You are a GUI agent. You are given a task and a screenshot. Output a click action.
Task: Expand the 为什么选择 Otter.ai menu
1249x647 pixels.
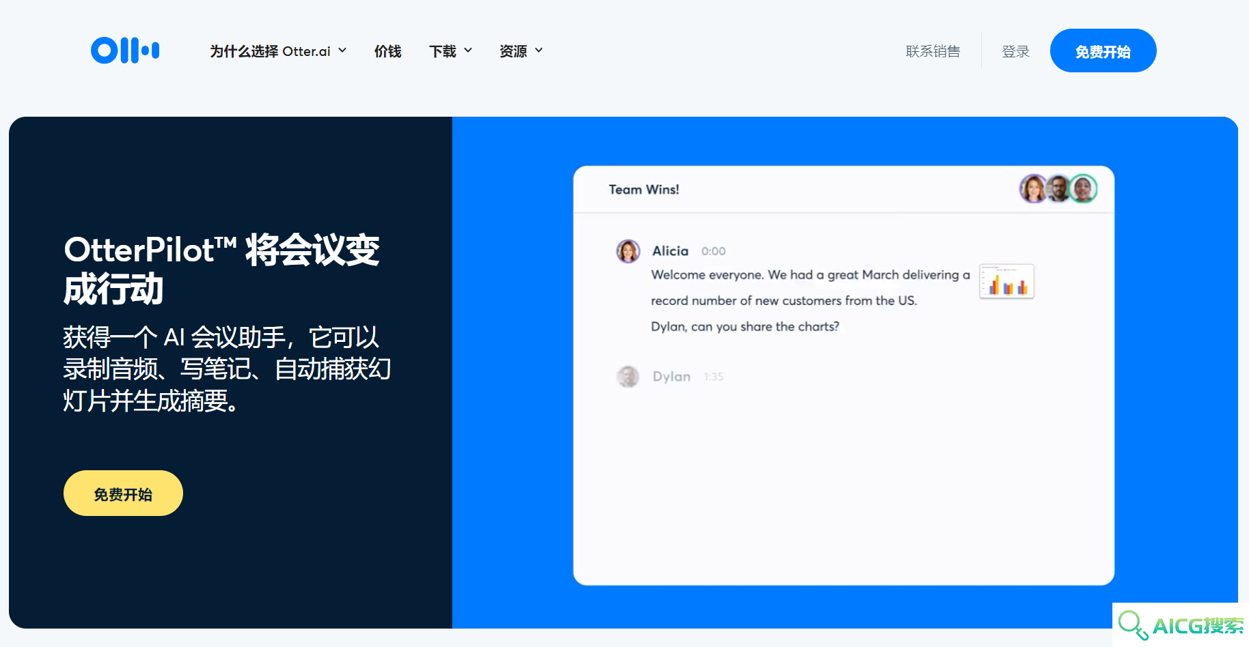tap(278, 51)
